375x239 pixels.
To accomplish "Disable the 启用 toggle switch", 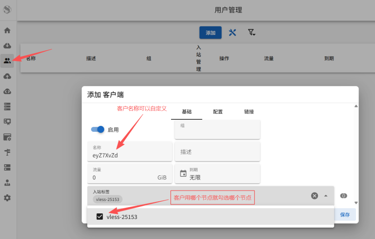I will (x=97, y=130).
